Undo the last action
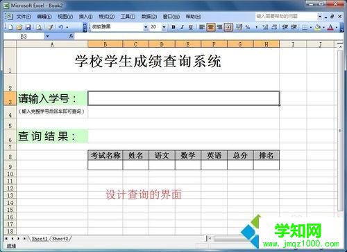Viewport: 347px width, 252px height. point(61,27)
